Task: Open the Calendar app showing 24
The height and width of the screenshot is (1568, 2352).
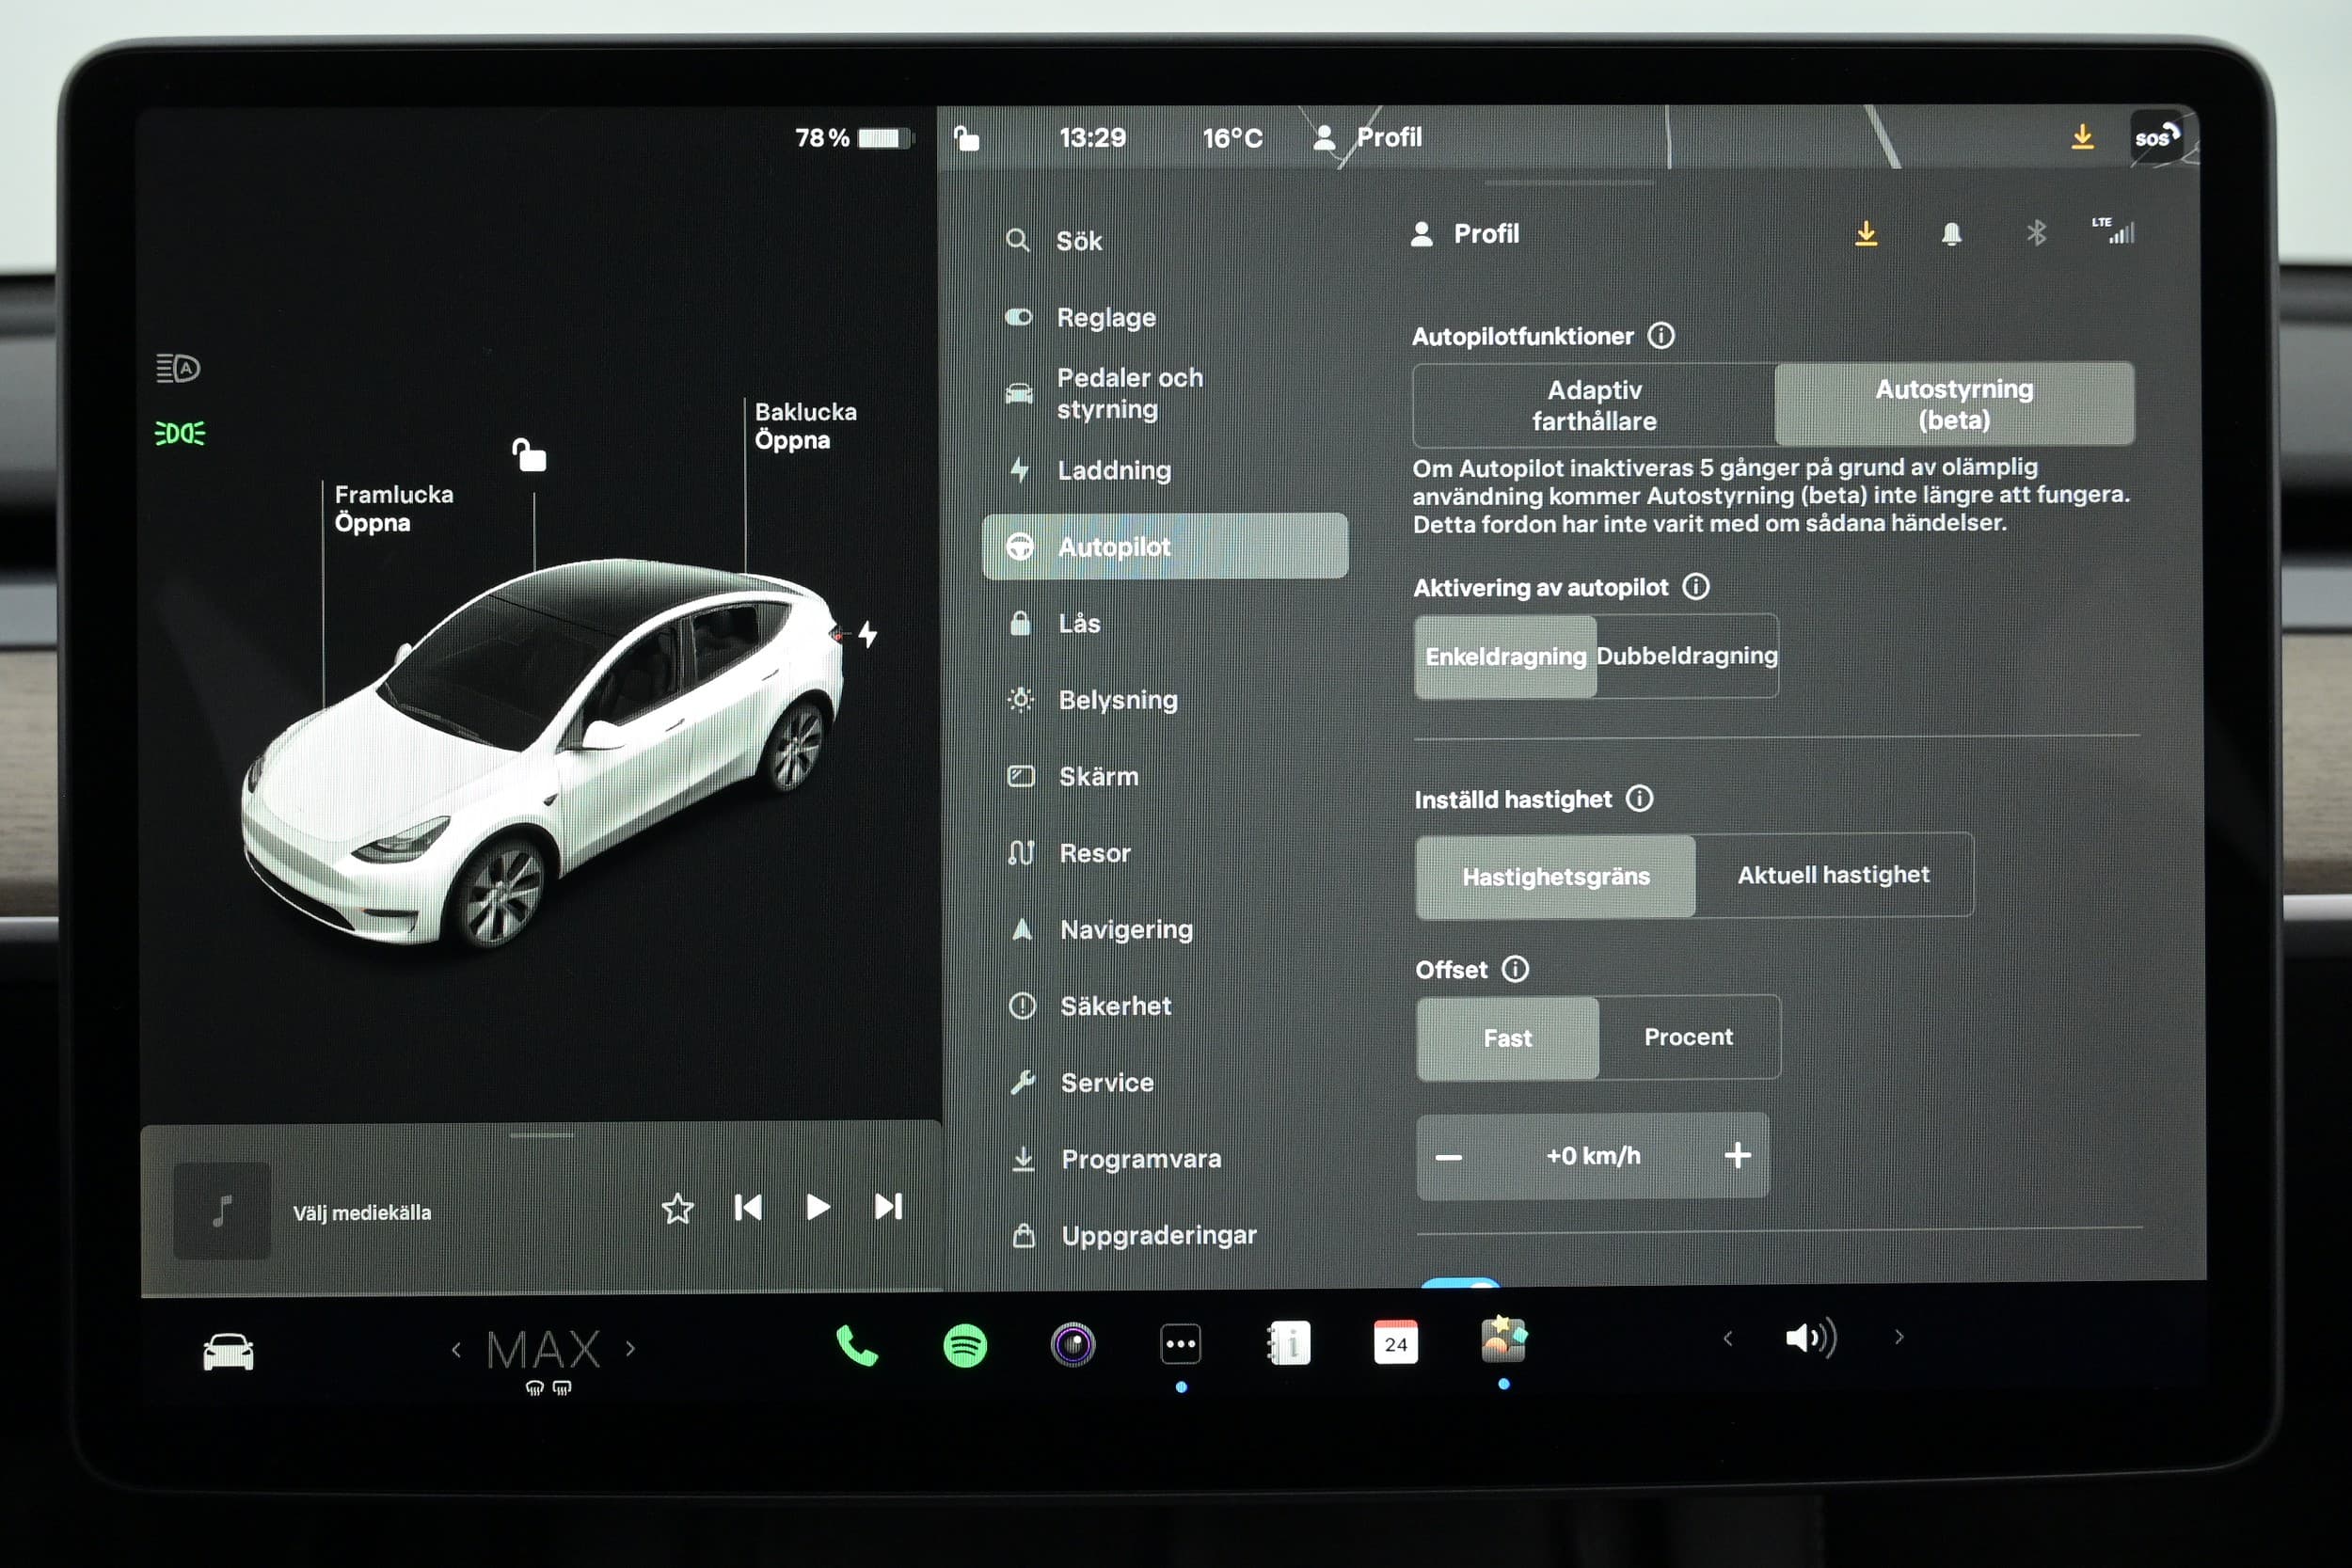Action: [1396, 1343]
